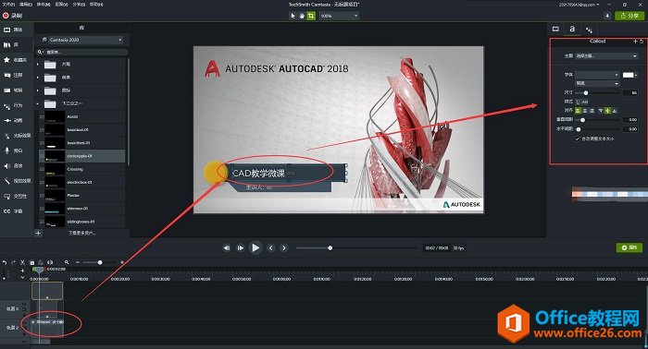
Task: Click the download more assets link
Action: click(81, 233)
